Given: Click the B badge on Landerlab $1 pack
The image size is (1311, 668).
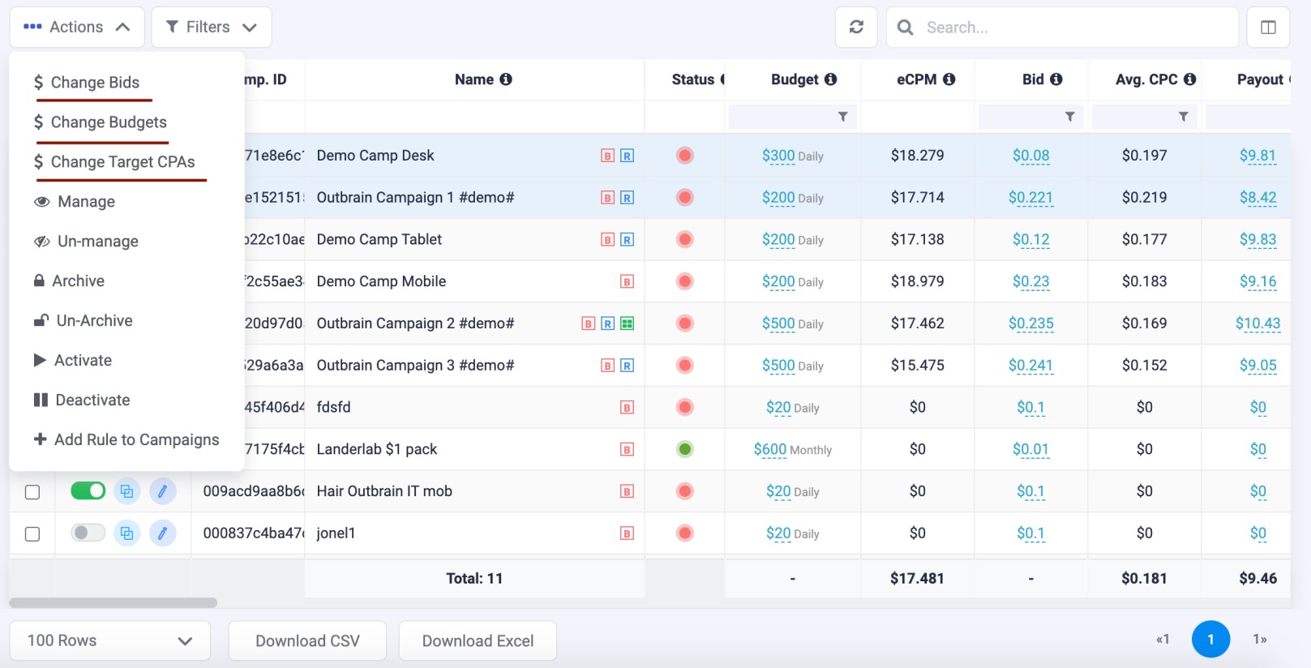Looking at the screenshot, I should pos(627,449).
